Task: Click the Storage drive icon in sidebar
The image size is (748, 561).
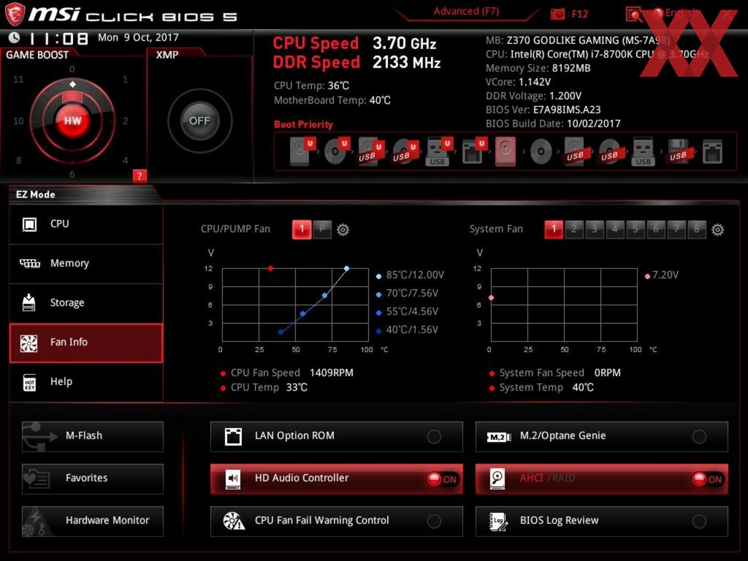Action: pos(29,302)
